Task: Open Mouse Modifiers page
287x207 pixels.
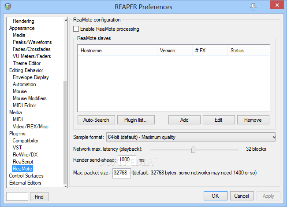Action: point(30,98)
